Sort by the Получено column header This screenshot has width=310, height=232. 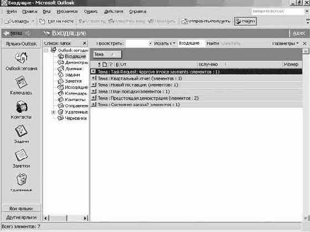coord(208,64)
